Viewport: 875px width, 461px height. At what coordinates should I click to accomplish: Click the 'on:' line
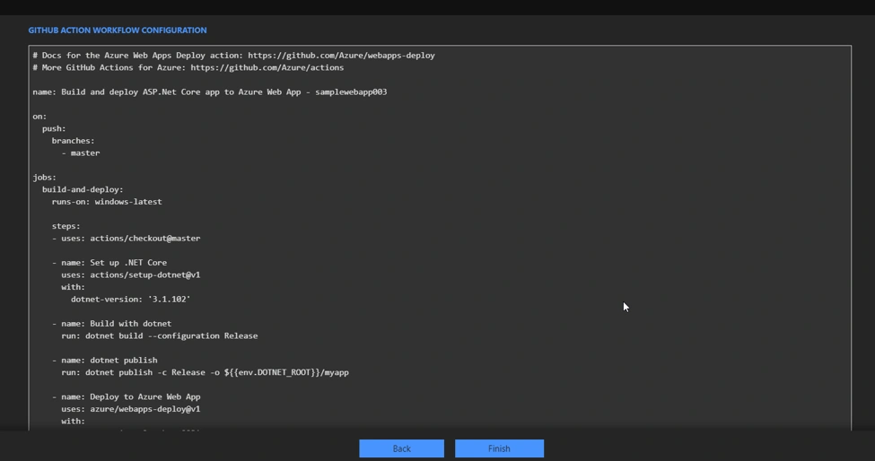[39, 117]
